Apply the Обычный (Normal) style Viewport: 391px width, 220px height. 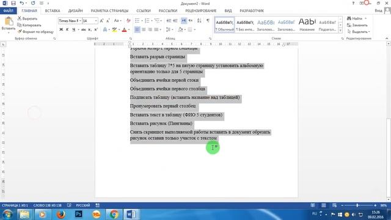(x=224, y=25)
